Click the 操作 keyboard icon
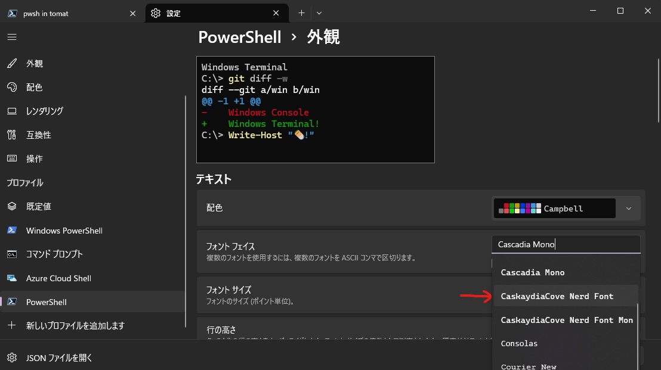This screenshot has height=370, width=661. (x=12, y=158)
